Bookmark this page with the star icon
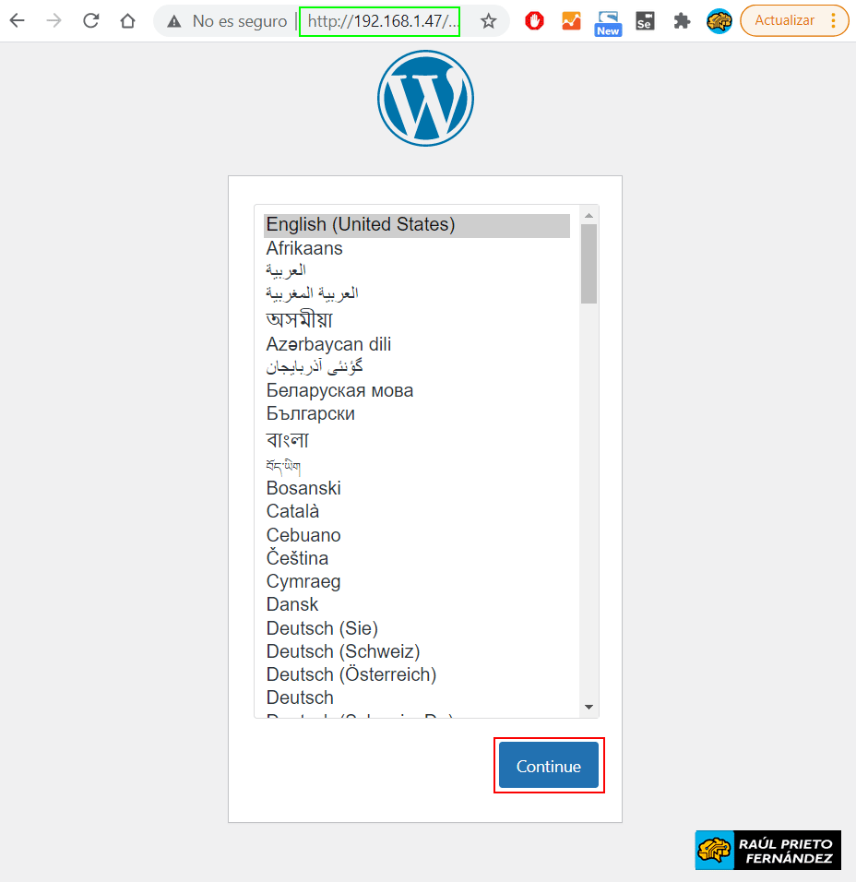Viewport: 856px width, 882px height. pyautogui.click(x=488, y=20)
